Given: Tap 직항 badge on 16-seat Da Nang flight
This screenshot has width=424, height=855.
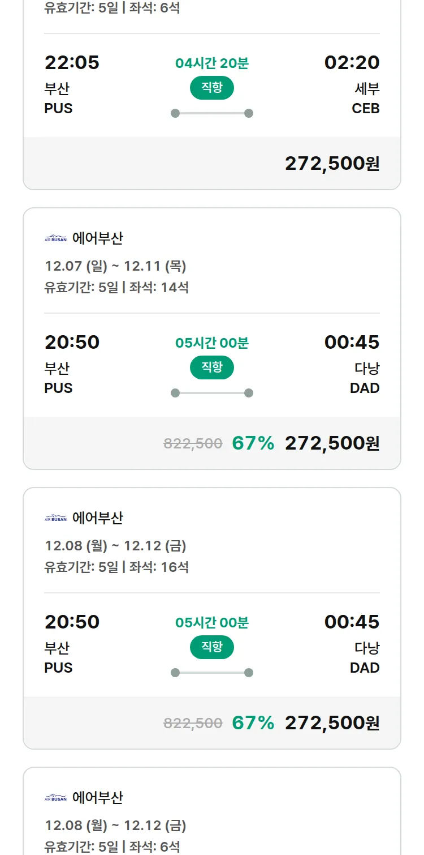Looking at the screenshot, I should click(211, 647).
